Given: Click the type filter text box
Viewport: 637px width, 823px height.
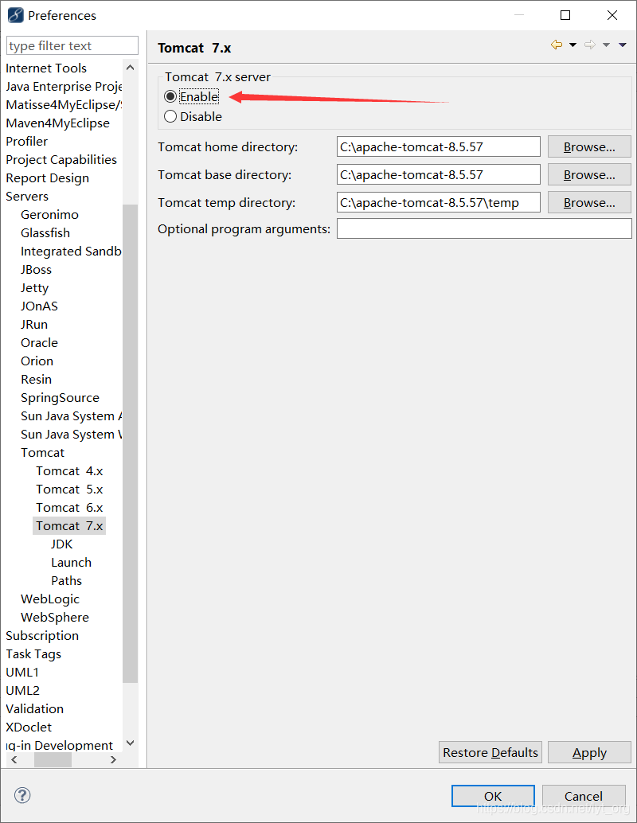Looking at the screenshot, I should [72, 45].
